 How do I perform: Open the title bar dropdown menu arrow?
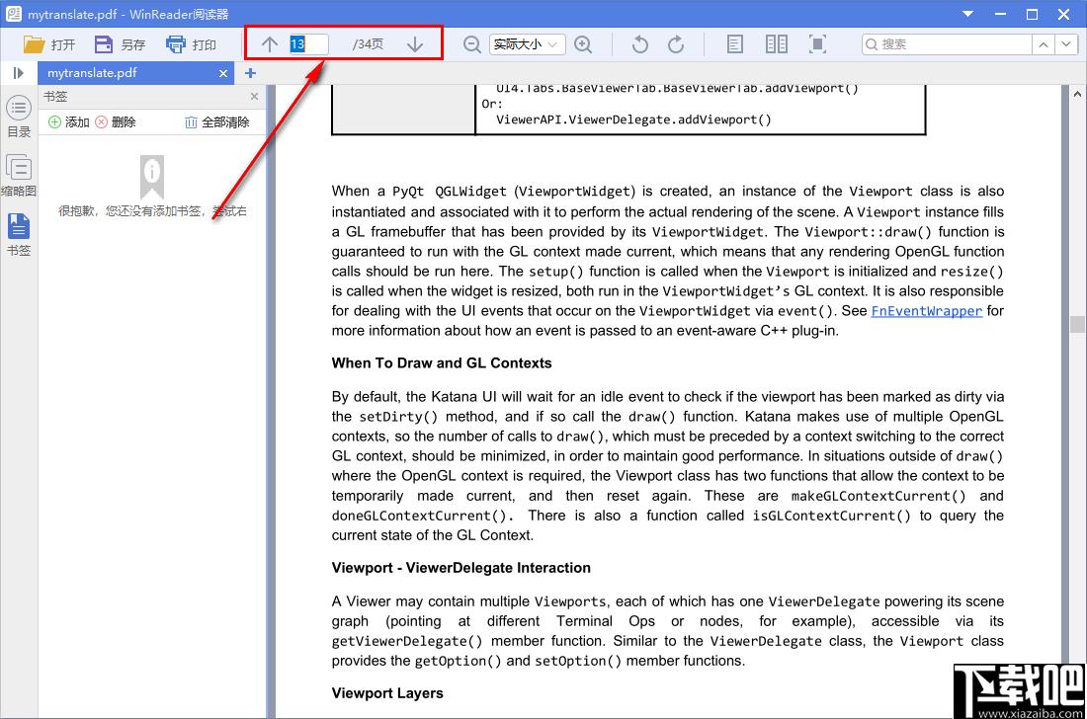tap(967, 14)
